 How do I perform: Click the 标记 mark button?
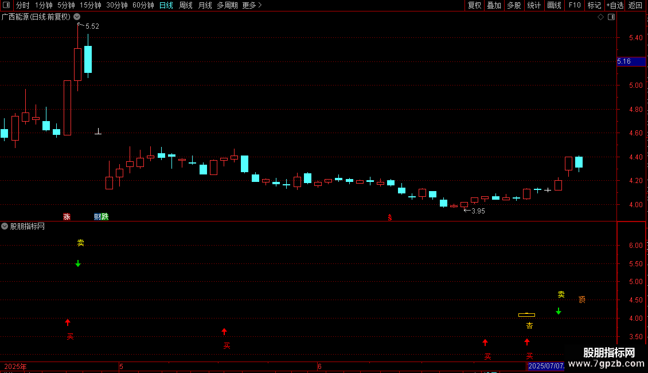(x=594, y=5)
